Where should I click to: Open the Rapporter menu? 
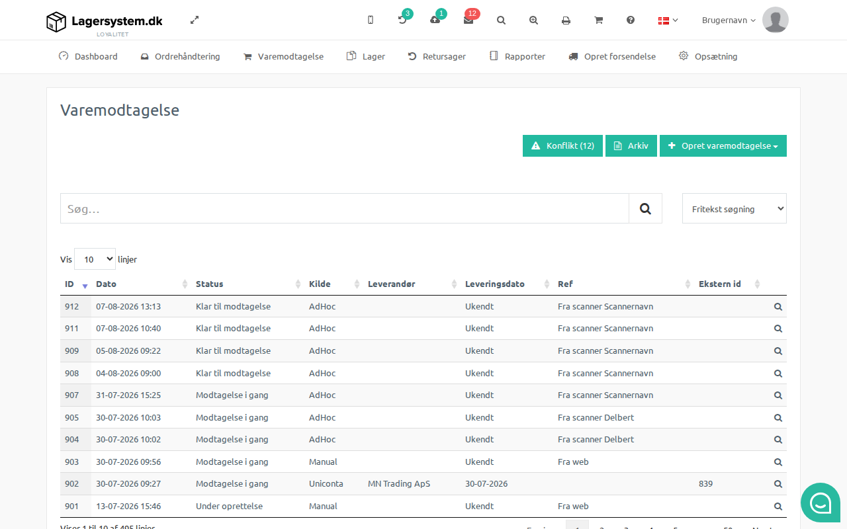click(517, 57)
